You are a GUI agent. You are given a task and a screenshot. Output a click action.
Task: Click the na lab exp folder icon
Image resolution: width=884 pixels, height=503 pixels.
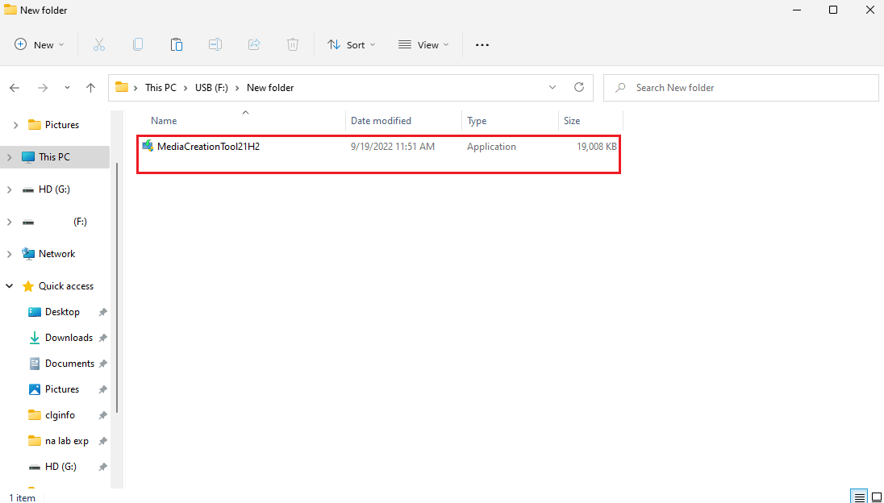[35, 441]
